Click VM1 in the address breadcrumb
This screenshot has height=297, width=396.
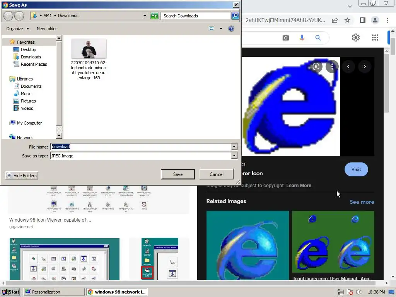click(48, 15)
